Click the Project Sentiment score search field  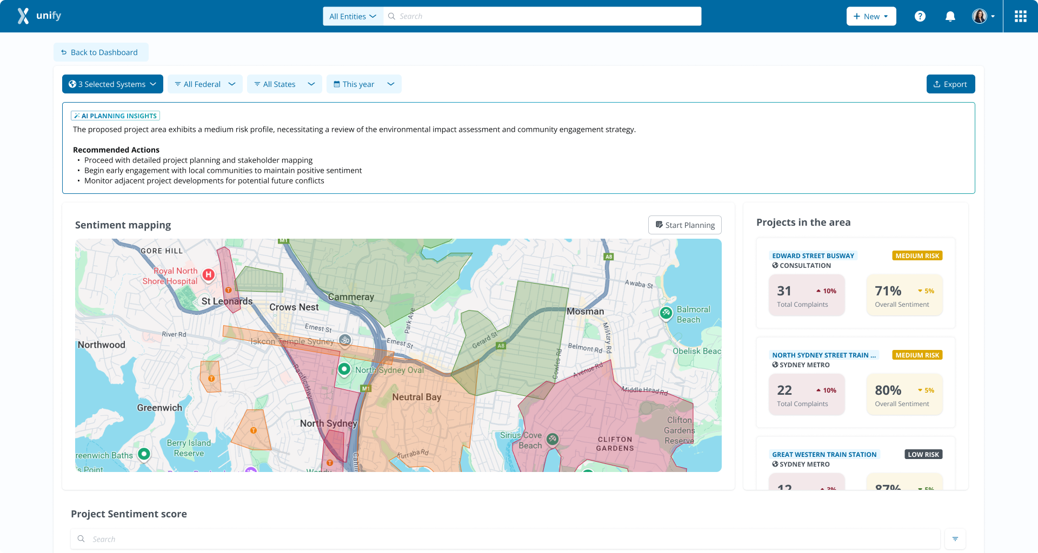tap(505, 539)
